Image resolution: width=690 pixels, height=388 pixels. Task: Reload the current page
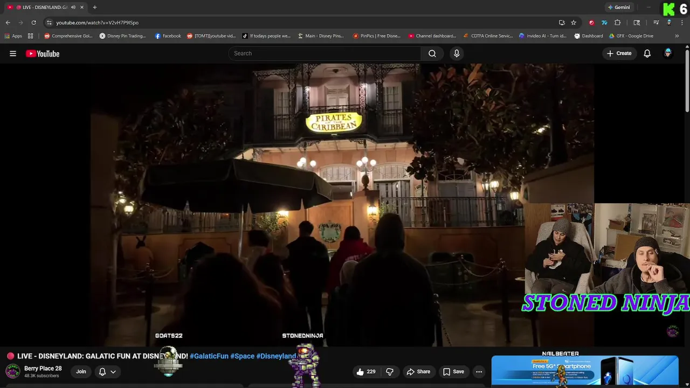[33, 23]
